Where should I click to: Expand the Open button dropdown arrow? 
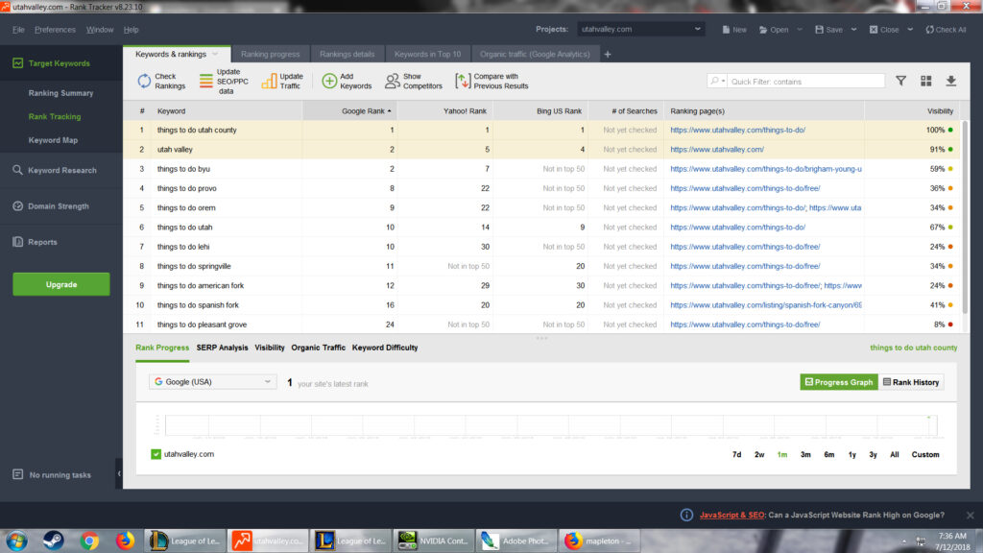[800, 30]
